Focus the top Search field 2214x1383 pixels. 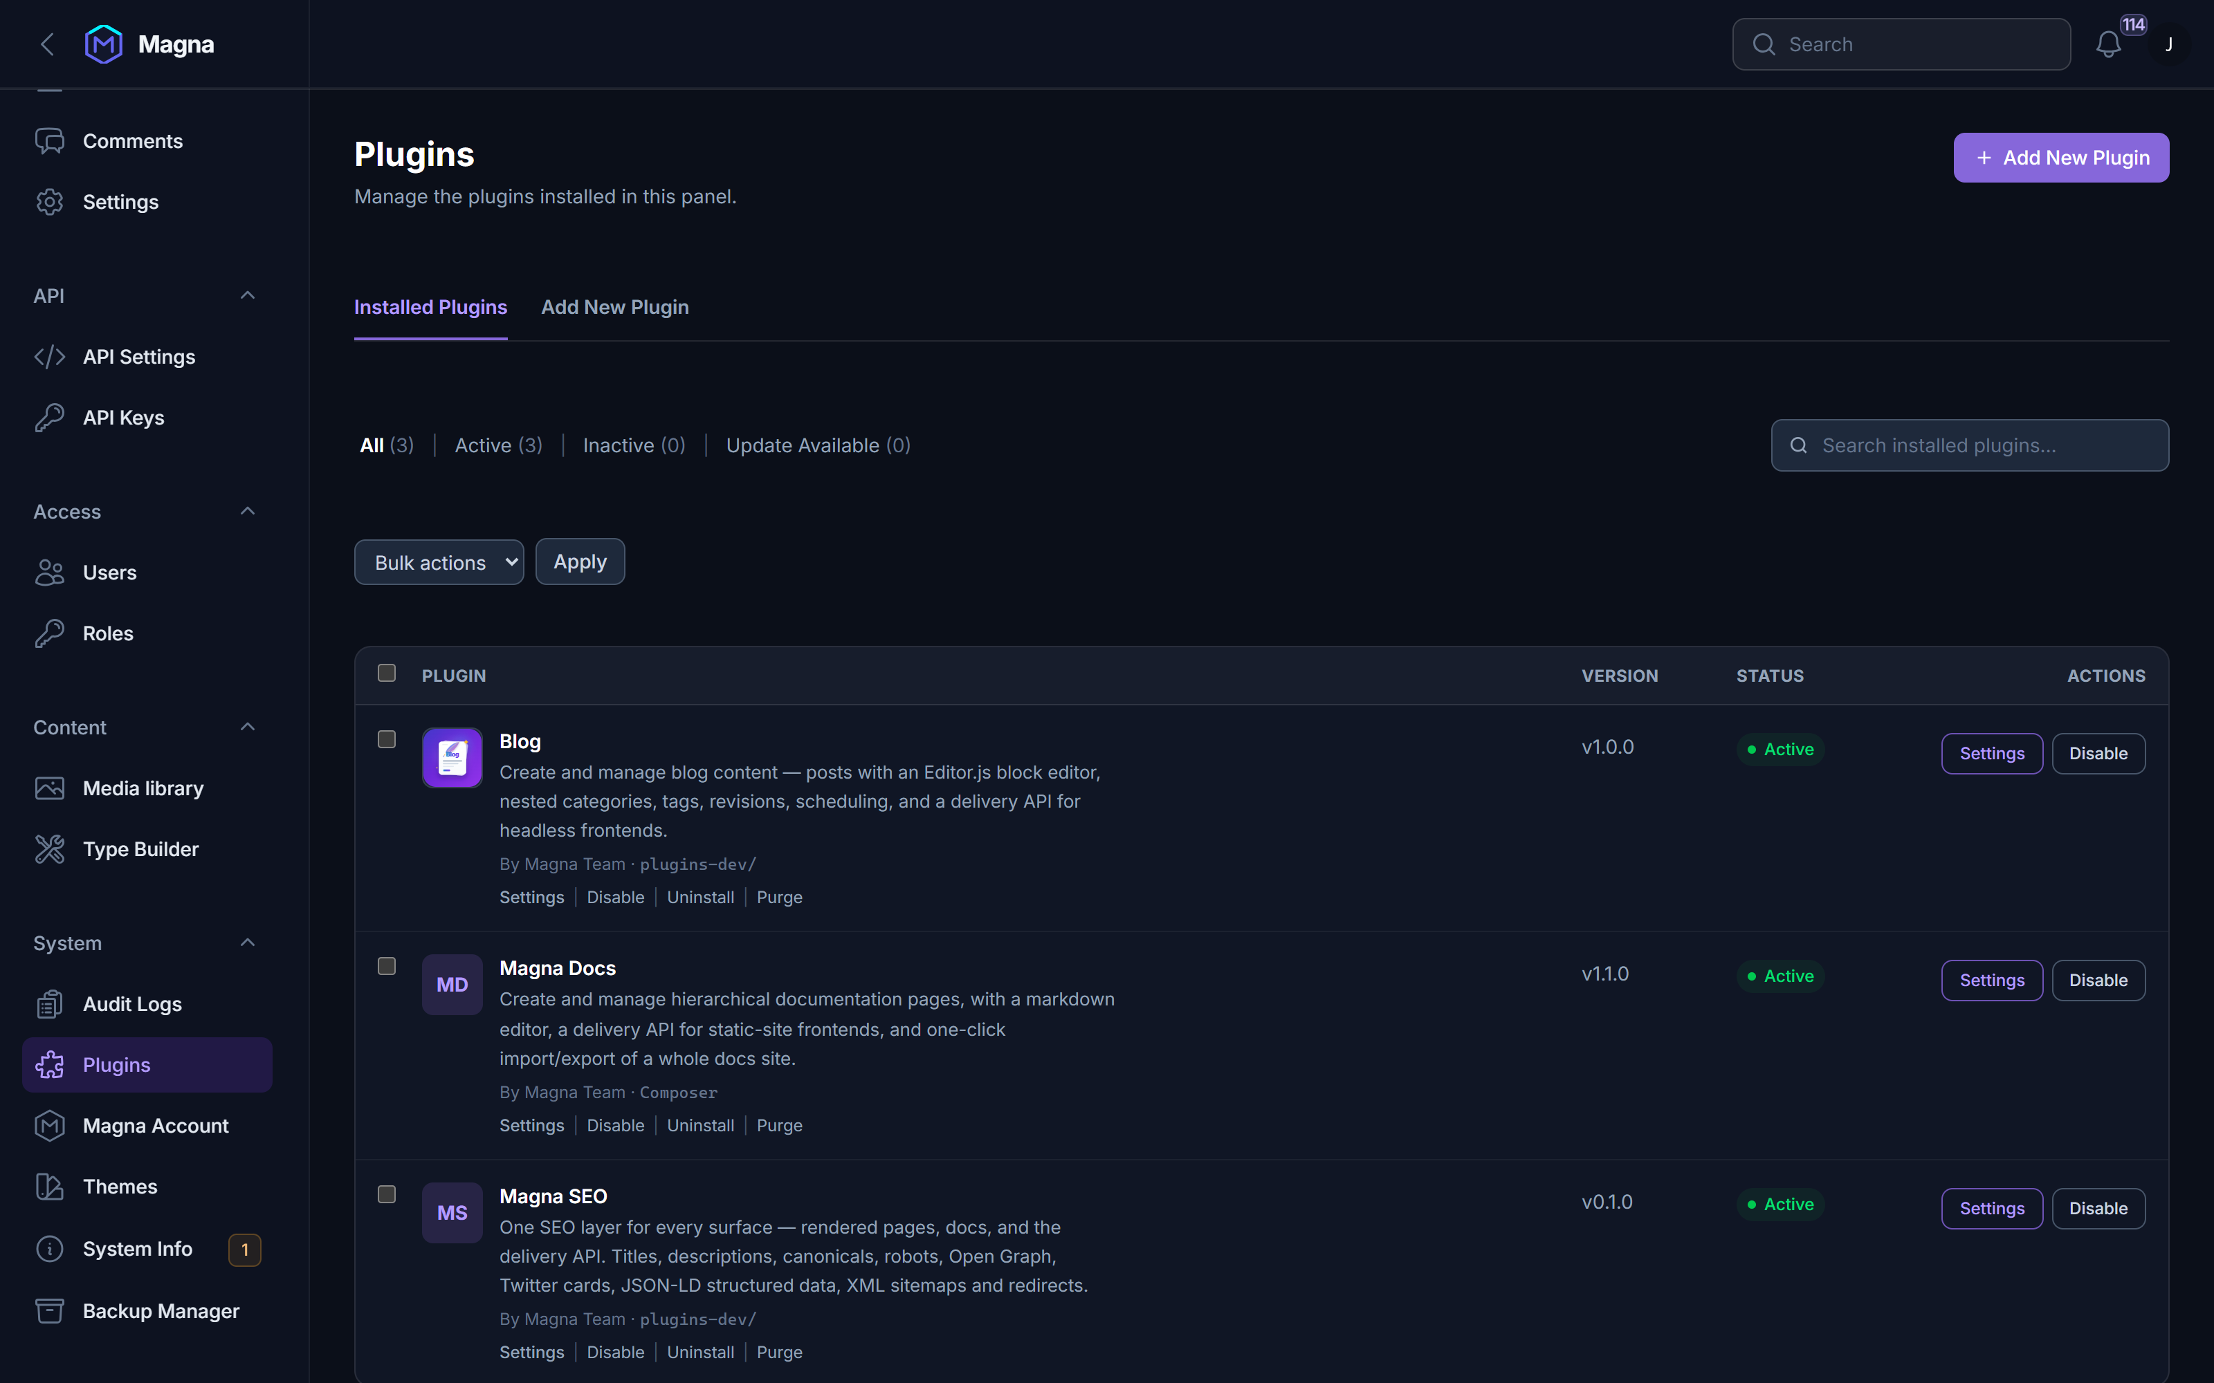[1901, 44]
